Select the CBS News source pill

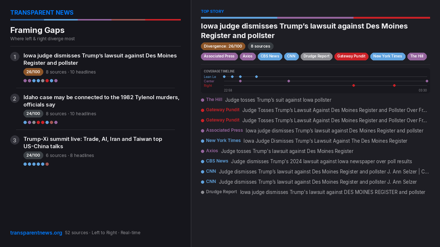[x=270, y=56]
